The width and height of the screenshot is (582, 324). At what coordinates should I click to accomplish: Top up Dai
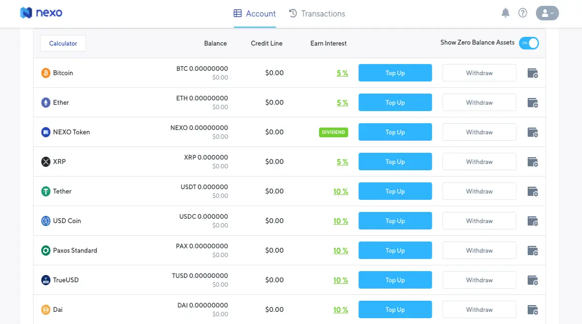coord(395,309)
